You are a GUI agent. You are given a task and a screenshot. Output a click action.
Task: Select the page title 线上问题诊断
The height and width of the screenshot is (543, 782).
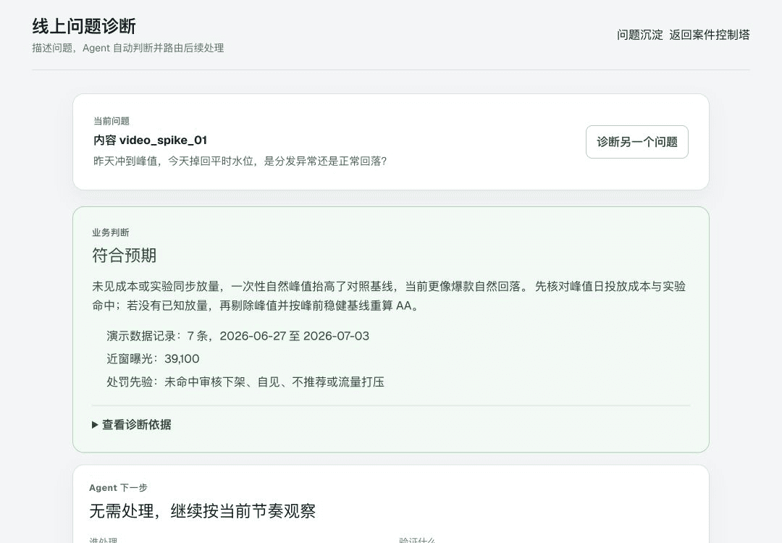[x=84, y=27]
